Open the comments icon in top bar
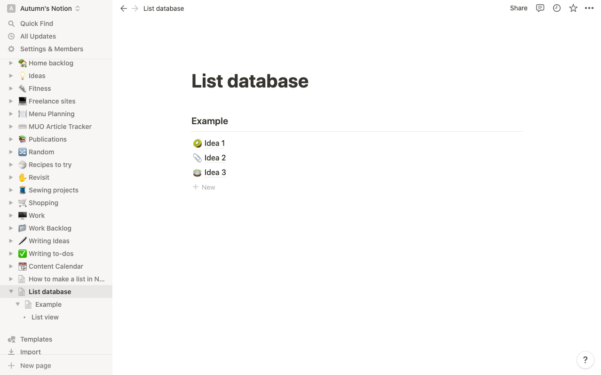 [540, 8]
